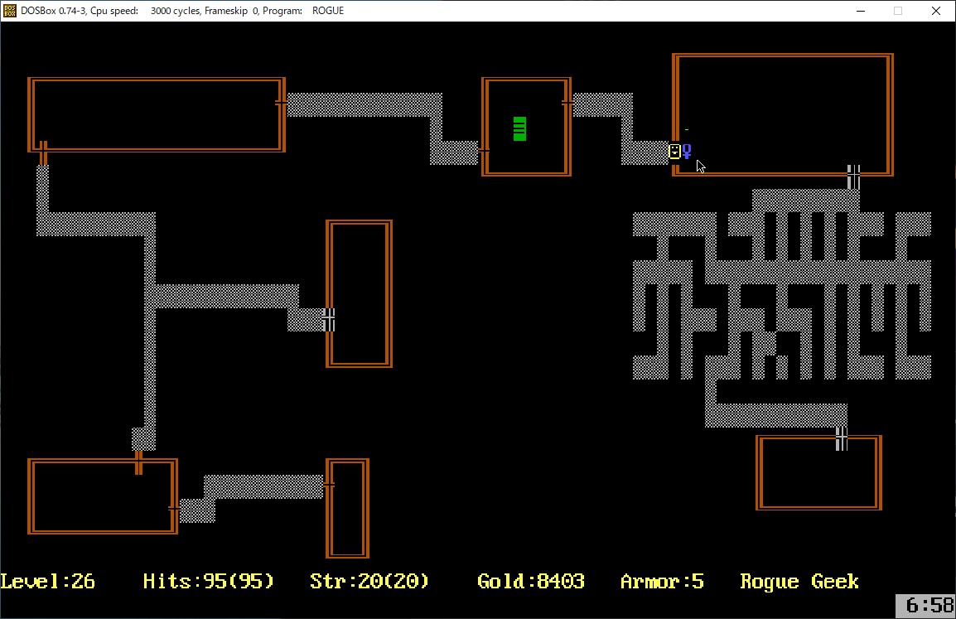The width and height of the screenshot is (956, 619).
Task: Open the DOSBox icon menu in title bar
Action: click(10, 11)
